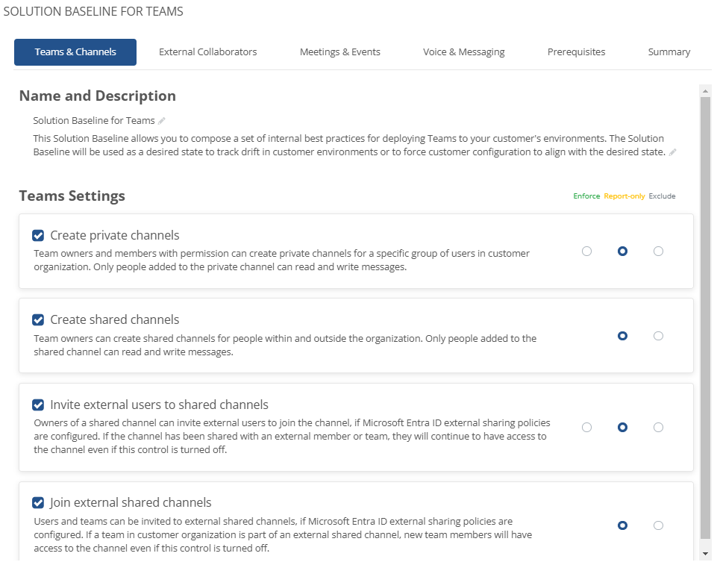
Task: Select Exclude for Invite external users
Action: point(658,428)
